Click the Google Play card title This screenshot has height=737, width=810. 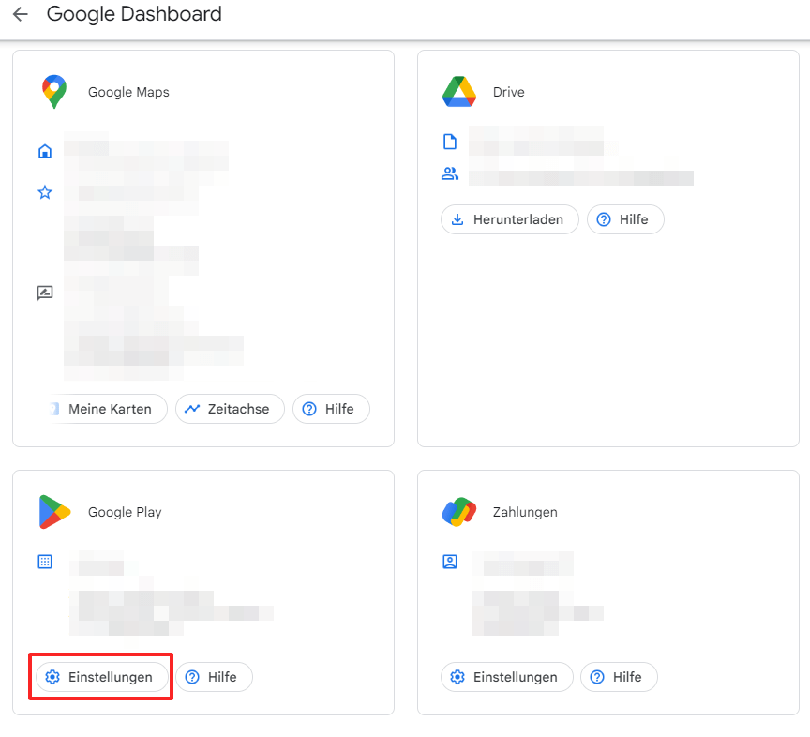coord(125,513)
